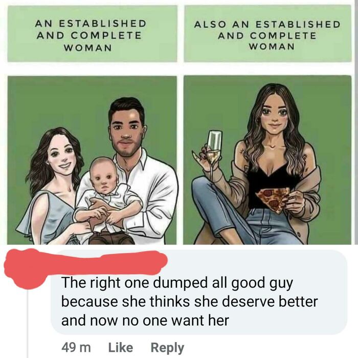Like the comment about the right one

[x=120, y=347]
